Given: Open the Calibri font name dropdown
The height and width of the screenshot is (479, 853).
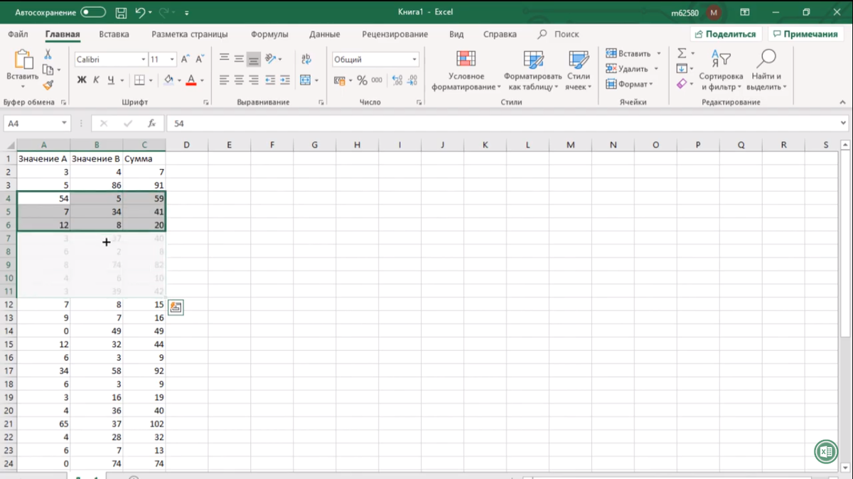Looking at the screenshot, I should point(143,60).
